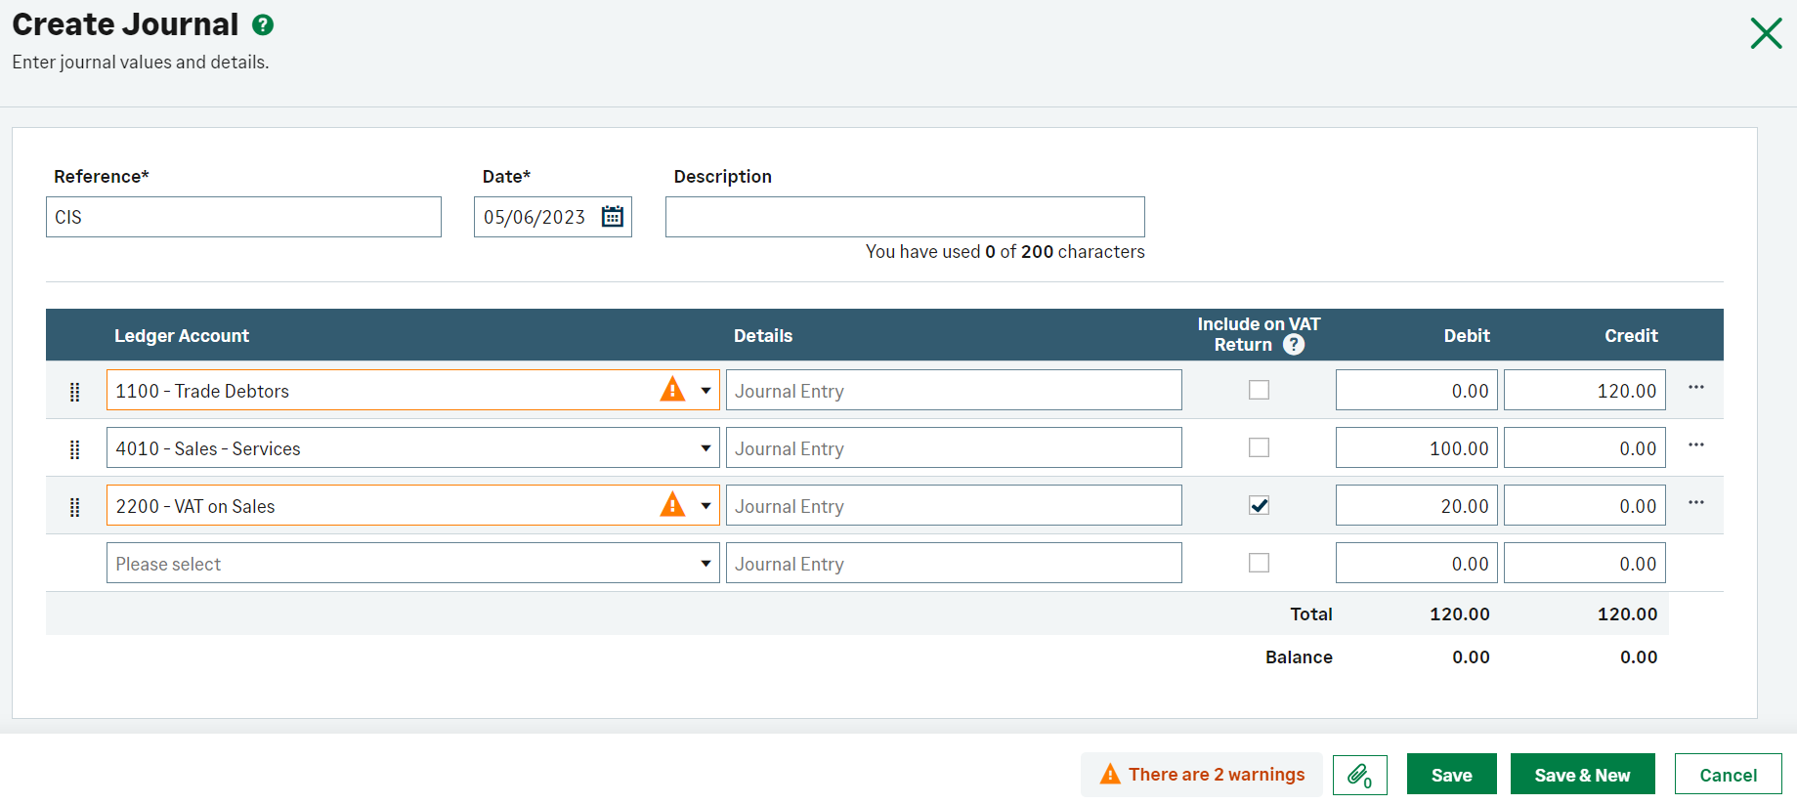
Task: Open the attachments paperclip button
Action: tap(1360, 776)
